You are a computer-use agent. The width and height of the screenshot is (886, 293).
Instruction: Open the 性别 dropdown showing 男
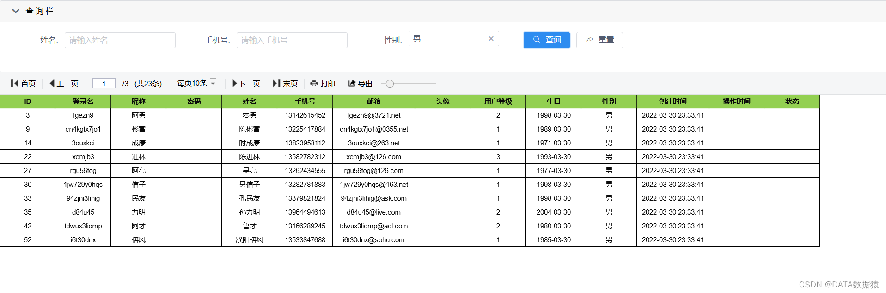point(453,39)
